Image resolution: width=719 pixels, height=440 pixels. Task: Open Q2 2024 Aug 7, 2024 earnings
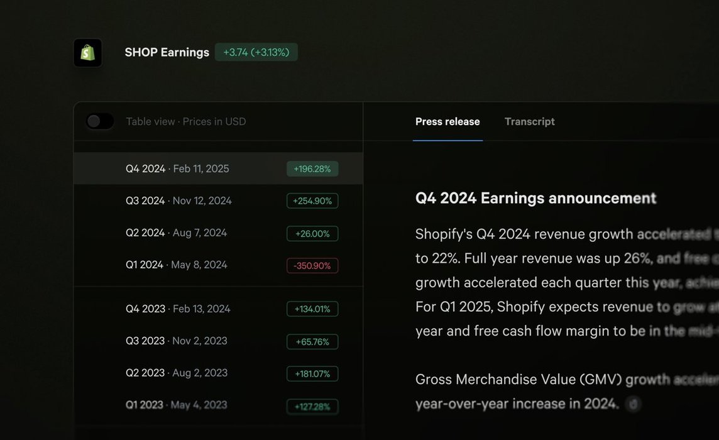[x=176, y=233]
